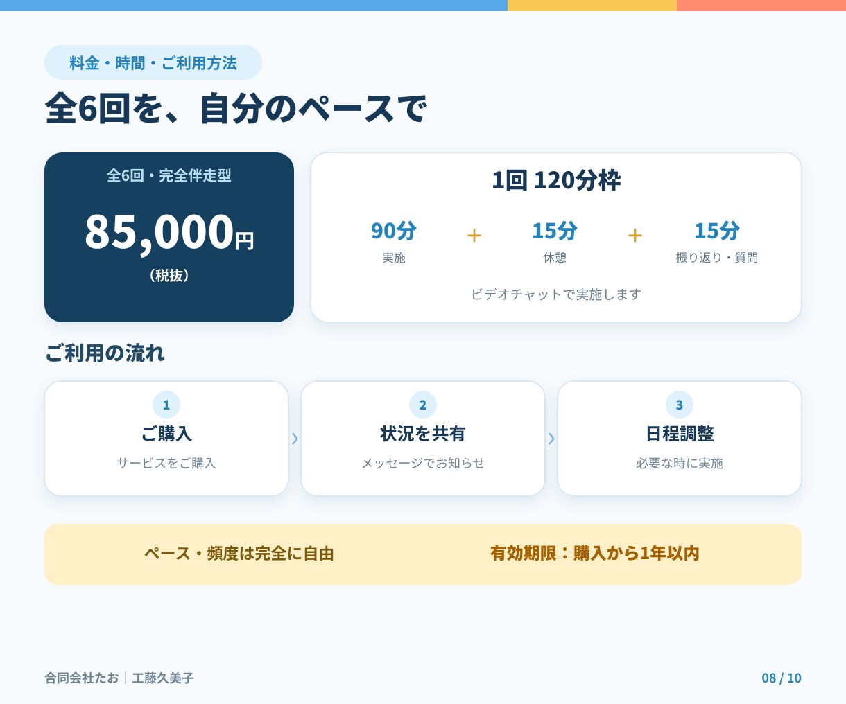Click the 実施 label under 90分
Screen dimensions: 846x704
394,258
